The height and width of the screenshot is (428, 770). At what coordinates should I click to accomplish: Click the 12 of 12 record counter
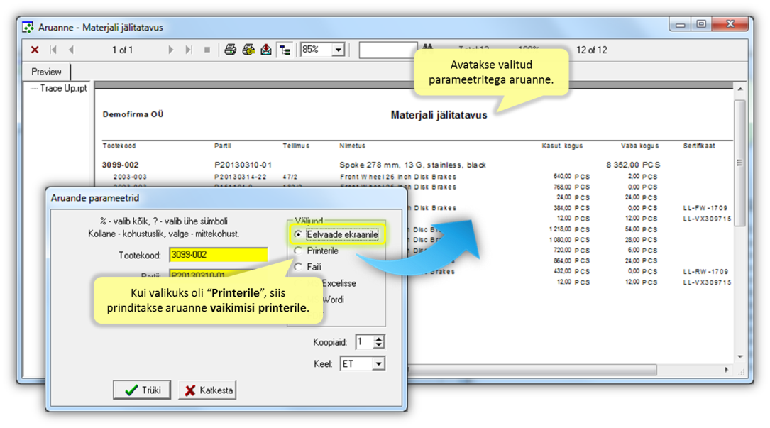591,50
